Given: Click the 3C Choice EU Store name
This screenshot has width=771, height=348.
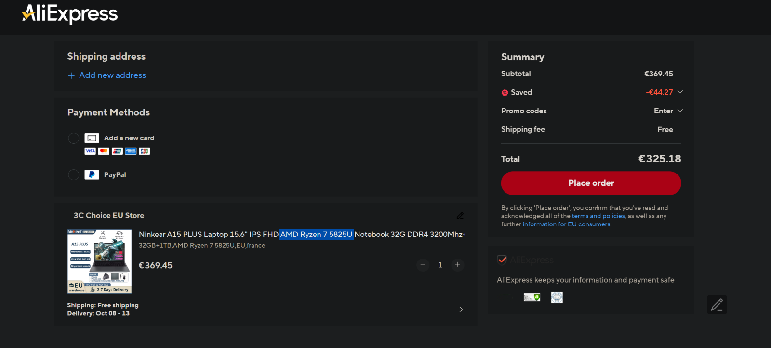Looking at the screenshot, I should coord(109,216).
